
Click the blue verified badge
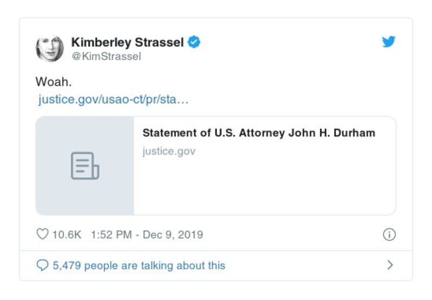[194, 42]
